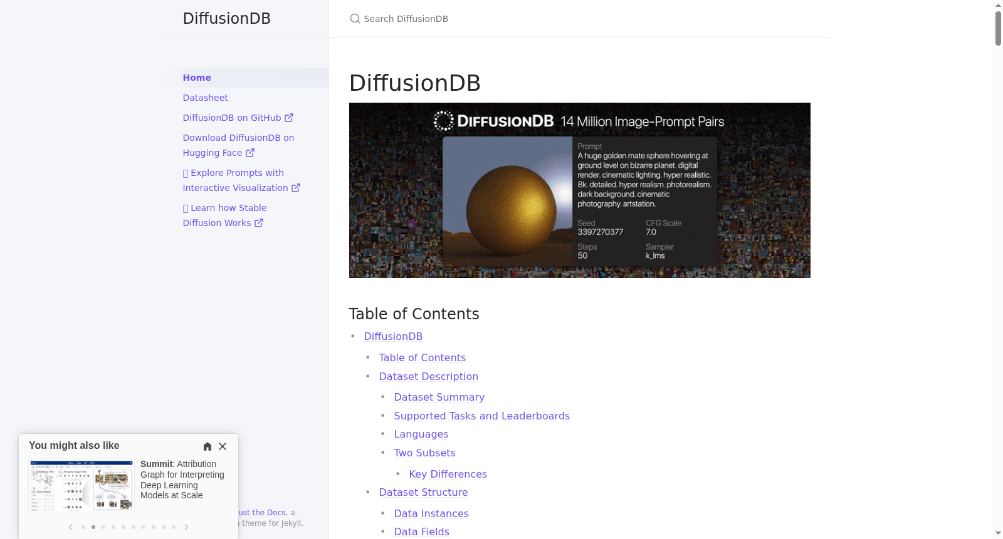Image resolution: width=1003 pixels, height=539 pixels.
Task: Click the scrollbar down arrow
Action: coord(998,533)
